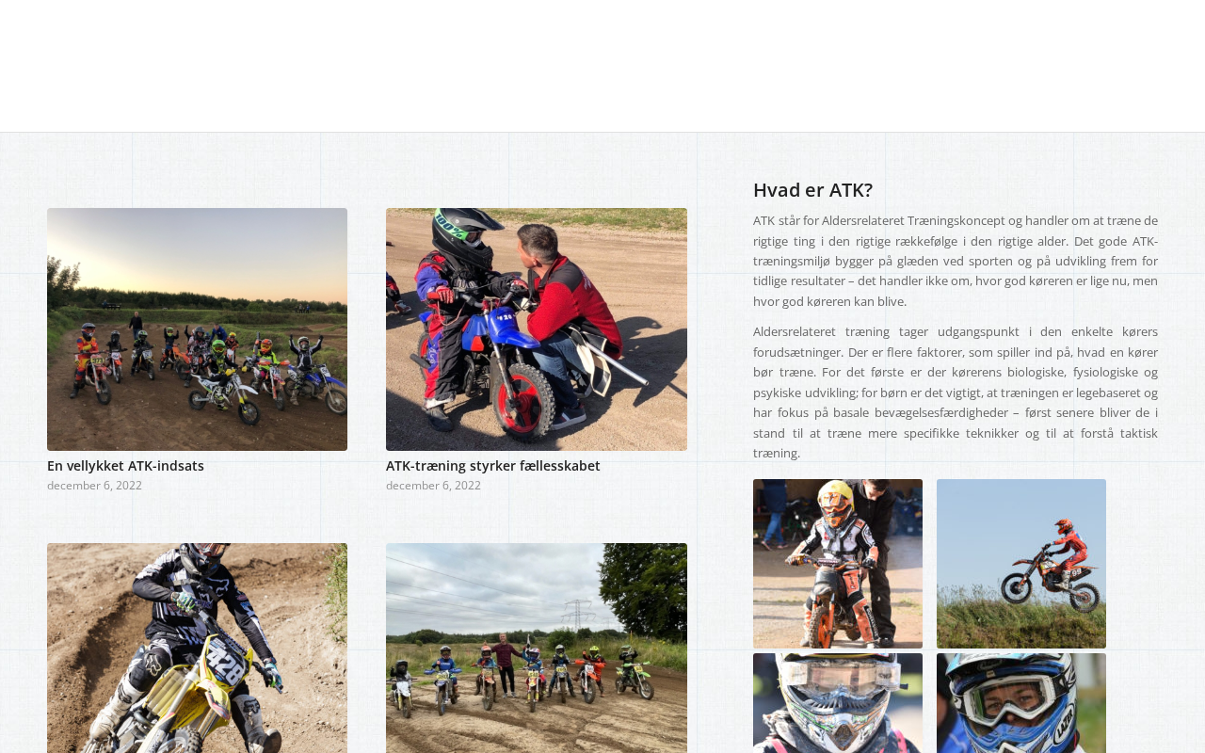Select the airborne rider in orange gear thumbnail

1021,564
